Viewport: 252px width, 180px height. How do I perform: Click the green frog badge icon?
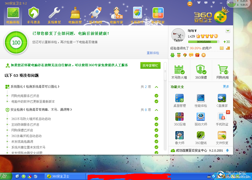tap(172, 55)
